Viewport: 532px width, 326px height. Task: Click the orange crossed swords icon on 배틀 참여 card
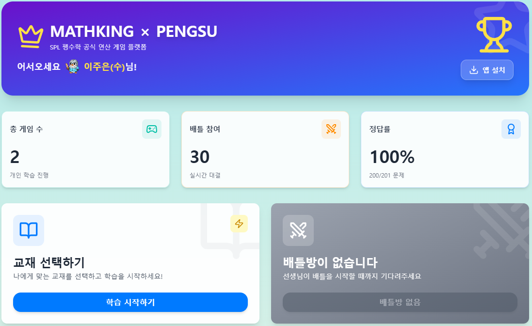coord(332,129)
